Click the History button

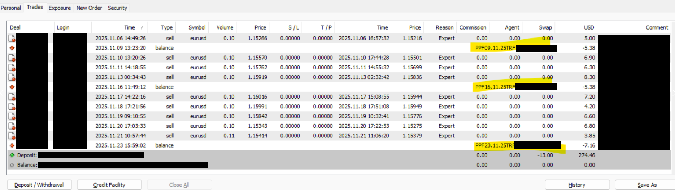[x=577, y=185]
